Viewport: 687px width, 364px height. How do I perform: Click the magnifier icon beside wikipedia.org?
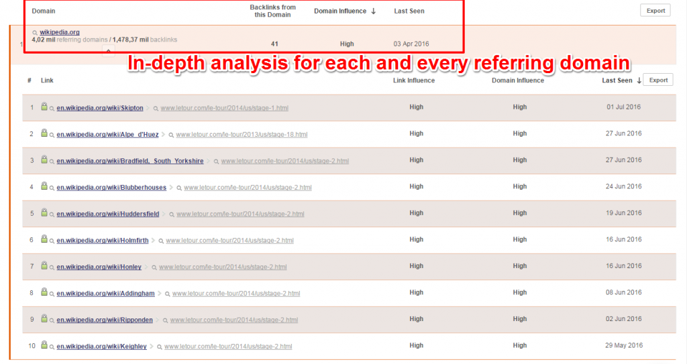pos(35,33)
